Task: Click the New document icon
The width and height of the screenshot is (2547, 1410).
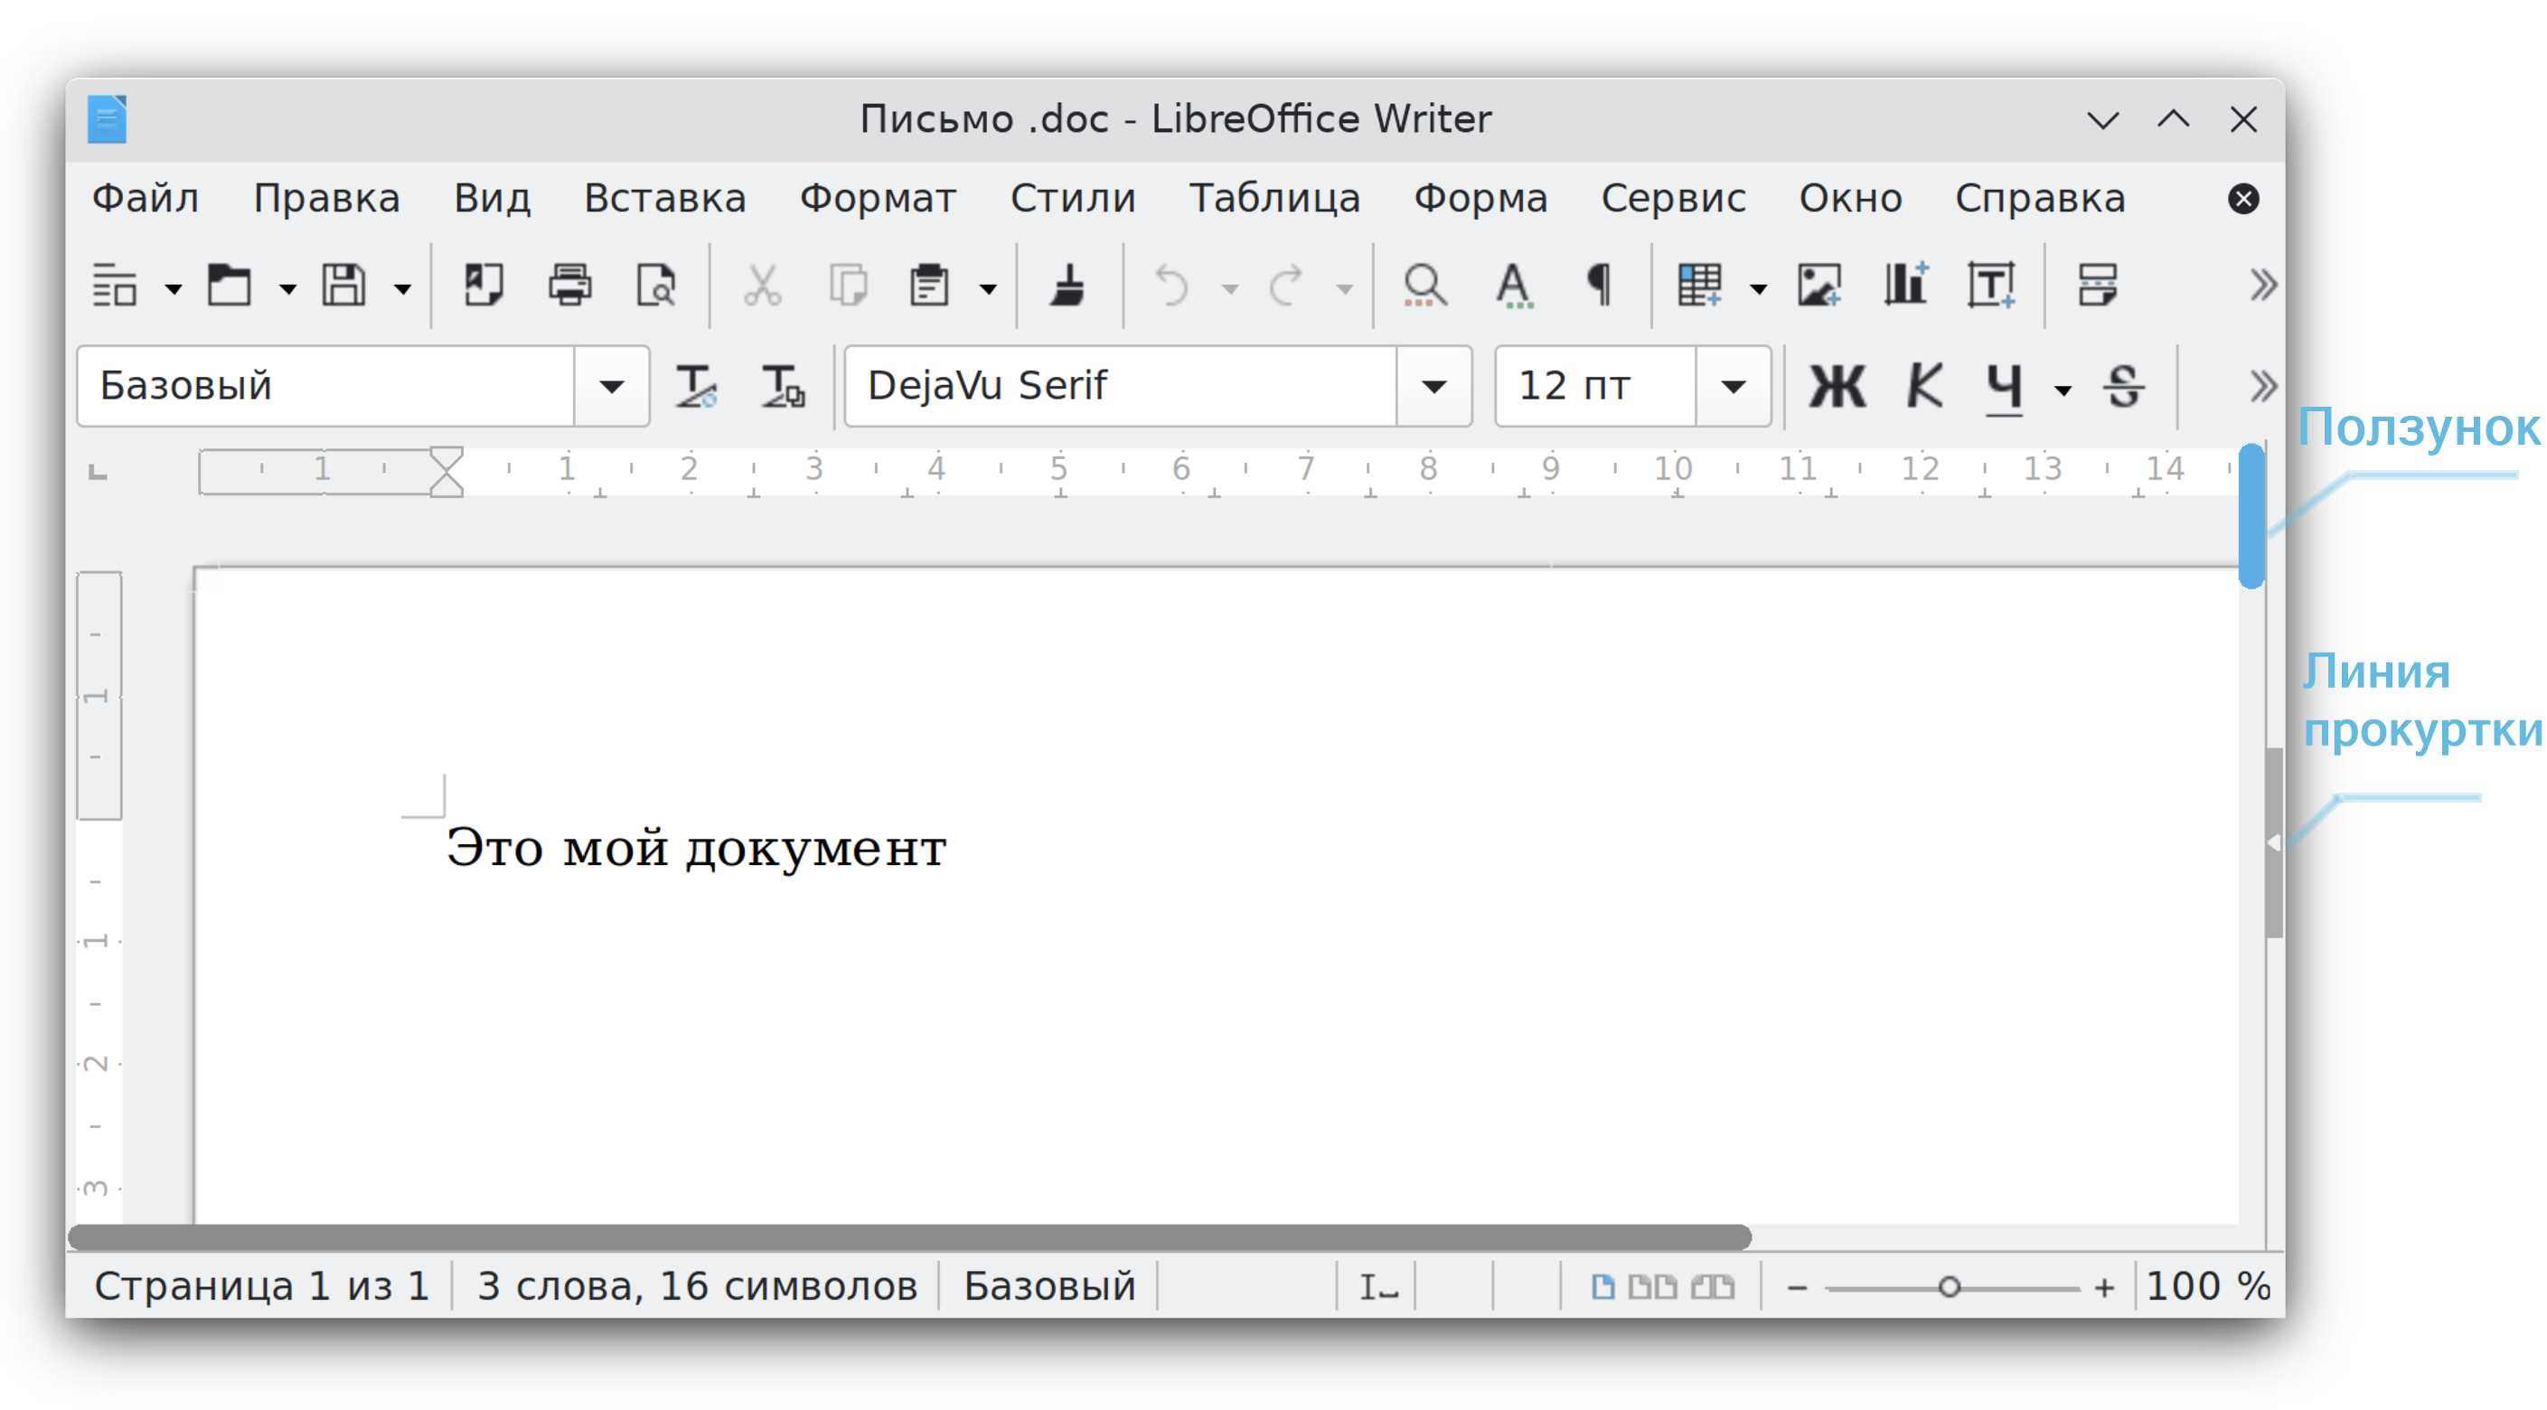Action: pyautogui.click(x=115, y=287)
